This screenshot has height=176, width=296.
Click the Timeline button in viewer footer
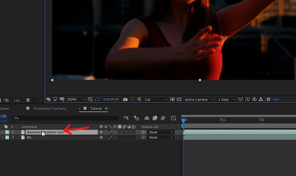[x=254, y=99]
